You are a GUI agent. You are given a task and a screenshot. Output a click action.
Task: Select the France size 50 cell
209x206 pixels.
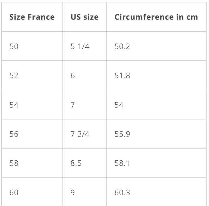click(14, 46)
